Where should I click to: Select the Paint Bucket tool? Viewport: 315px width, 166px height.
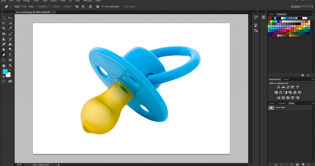pos(10,44)
